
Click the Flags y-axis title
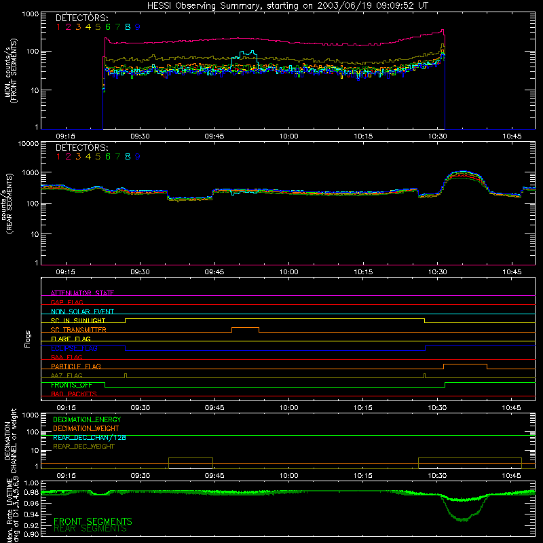click(28, 339)
